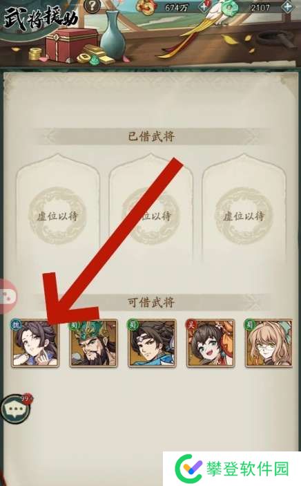Select the Wu girl general portrait
This screenshot has width=301, height=486.
(211, 344)
